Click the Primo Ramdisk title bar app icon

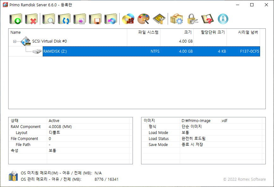[x=5, y=5]
